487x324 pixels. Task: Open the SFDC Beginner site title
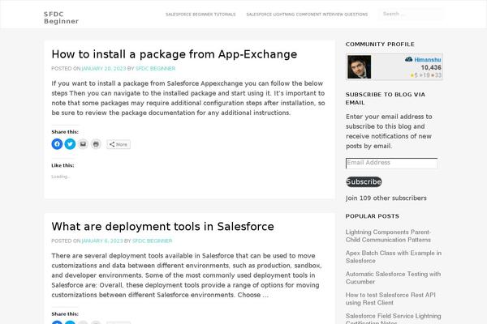point(61,18)
